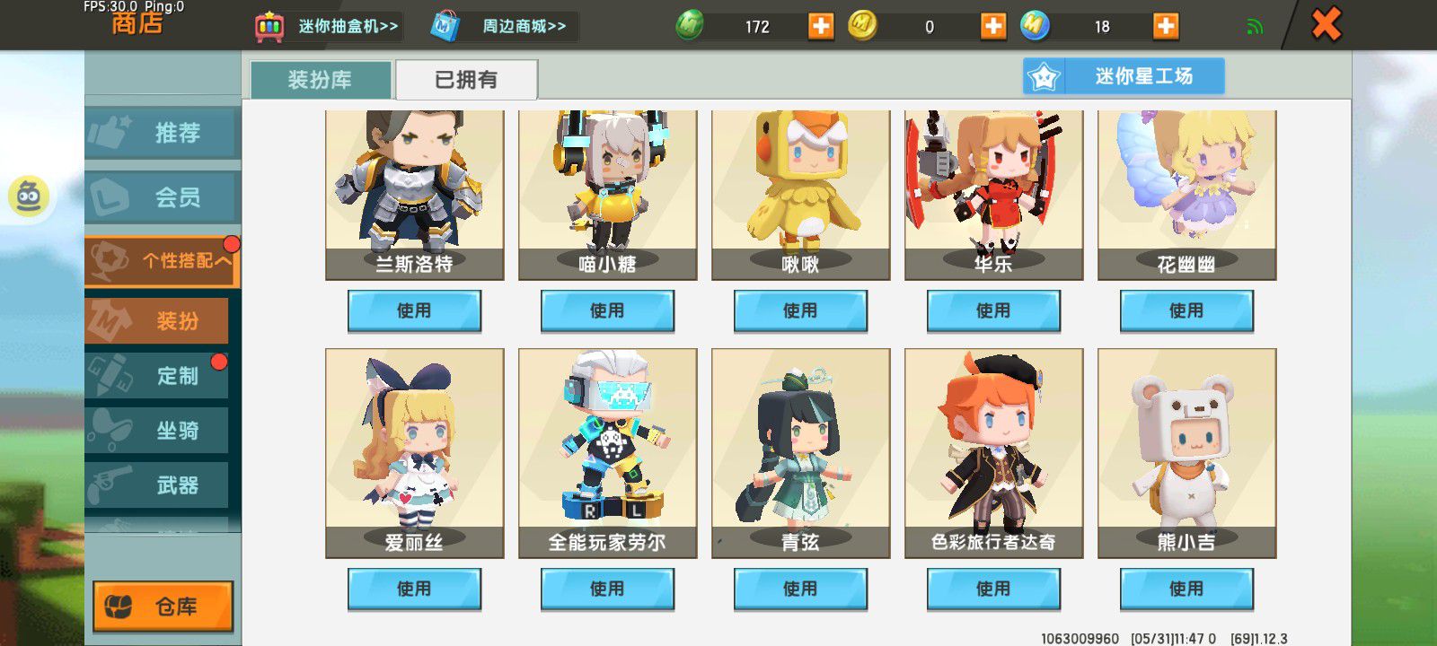Tap the yellow floating assistant icon
This screenshot has width=1437, height=646.
pos(30,196)
